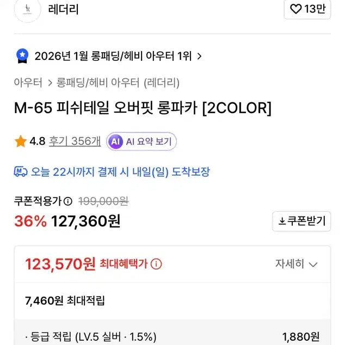View 후기 356개 reviews
Image resolution: width=345 pixels, height=345 pixels.
click(x=75, y=141)
